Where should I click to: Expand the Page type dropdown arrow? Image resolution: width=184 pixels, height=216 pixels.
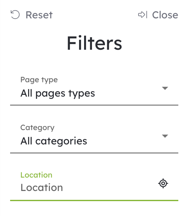(165, 88)
